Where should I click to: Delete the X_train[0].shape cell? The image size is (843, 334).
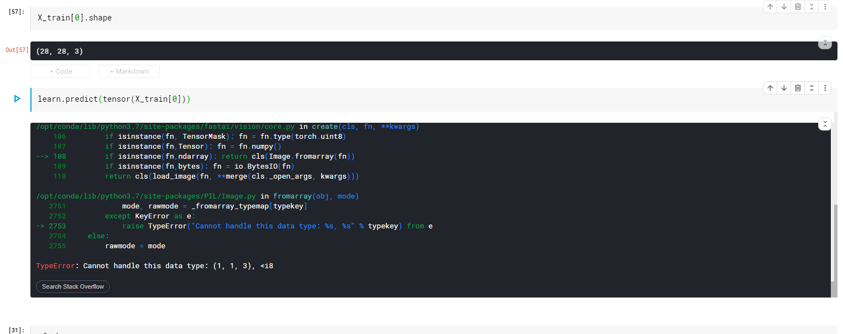[798, 7]
